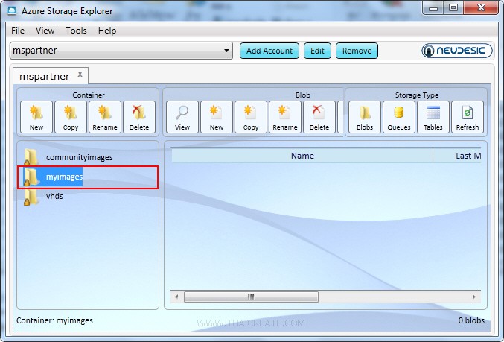Copy the selected container

pyautogui.click(x=71, y=117)
